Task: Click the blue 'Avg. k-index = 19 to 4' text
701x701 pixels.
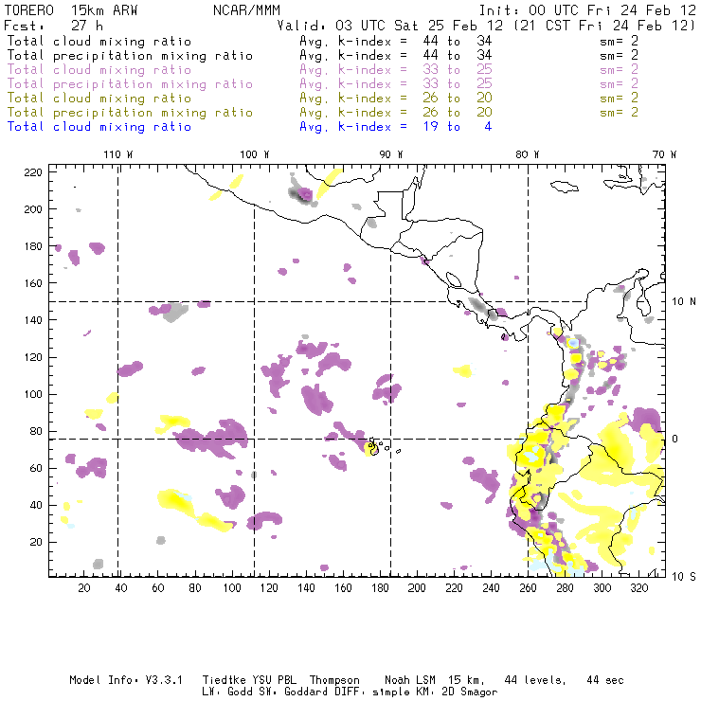Action: tap(396, 127)
